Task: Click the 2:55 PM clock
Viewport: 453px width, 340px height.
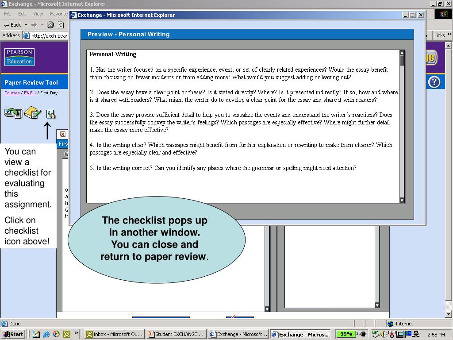Action: click(x=436, y=335)
